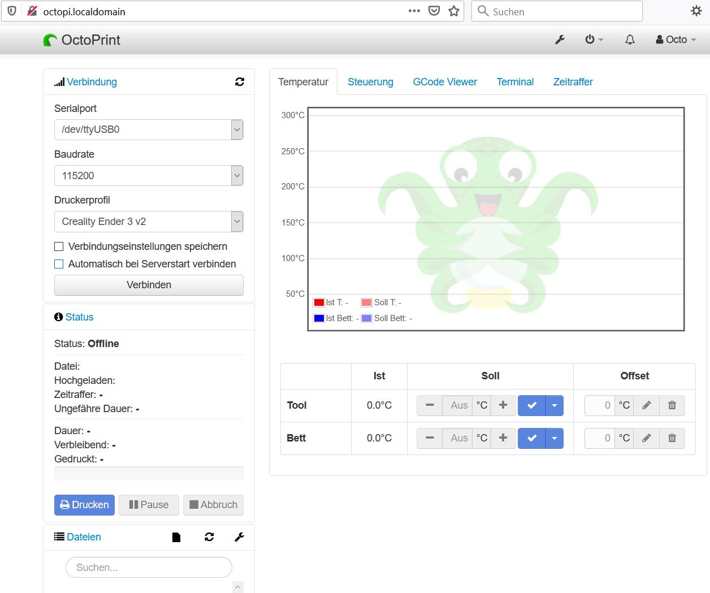Switch to the Steuerung tab
710x593 pixels.
coord(370,82)
